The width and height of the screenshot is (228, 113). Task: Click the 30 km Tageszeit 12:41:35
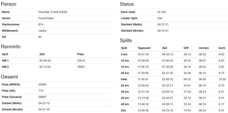(143, 92)
